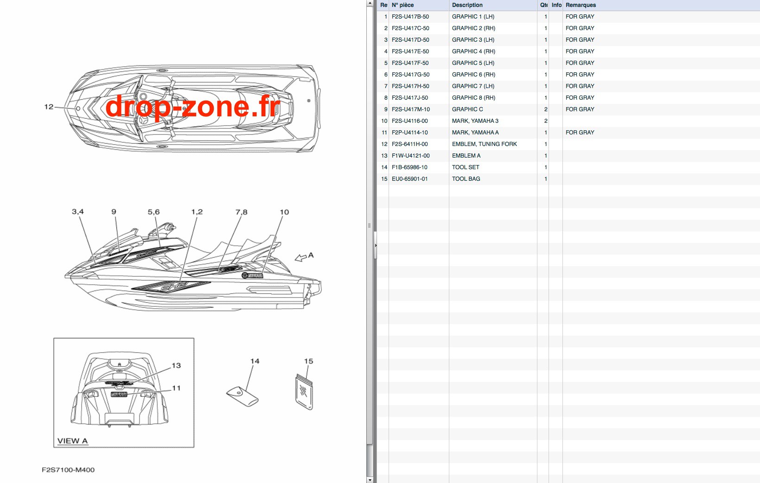Click the tool bag drawing labeled 15
This screenshot has height=483, width=760.
(304, 393)
